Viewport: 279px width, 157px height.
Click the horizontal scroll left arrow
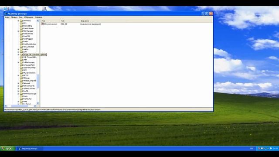(x=6, y=106)
